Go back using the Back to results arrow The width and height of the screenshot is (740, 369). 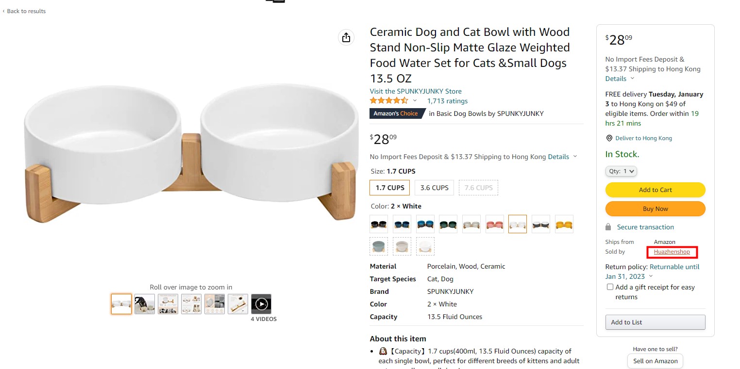[4, 11]
